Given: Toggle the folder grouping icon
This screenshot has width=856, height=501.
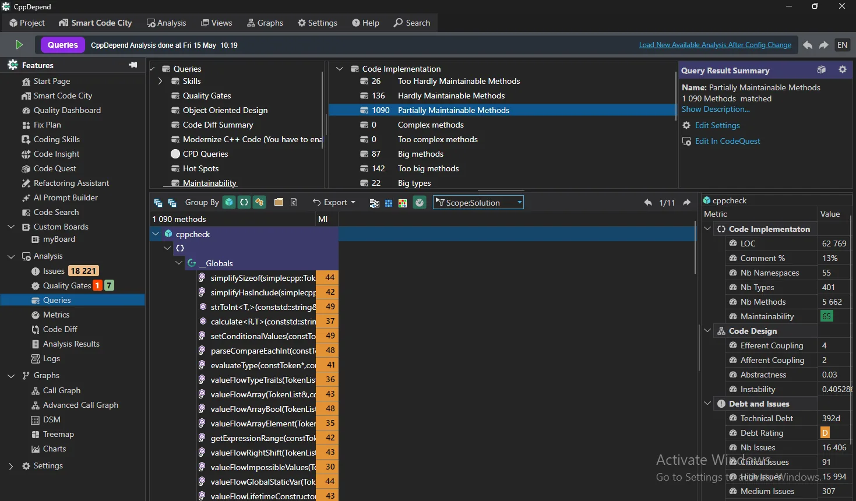Looking at the screenshot, I should pos(279,202).
